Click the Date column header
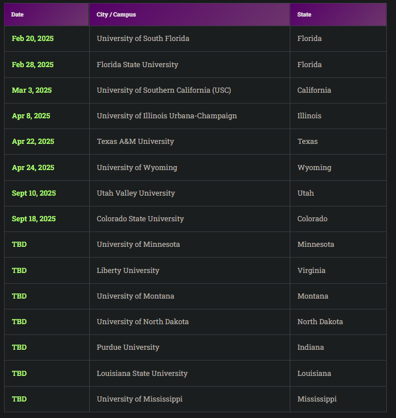The width and height of the screenshot is (396, 418). click(18, 14)
